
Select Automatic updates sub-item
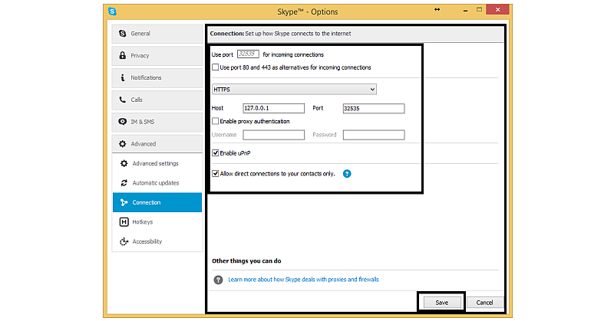(157, 183)
